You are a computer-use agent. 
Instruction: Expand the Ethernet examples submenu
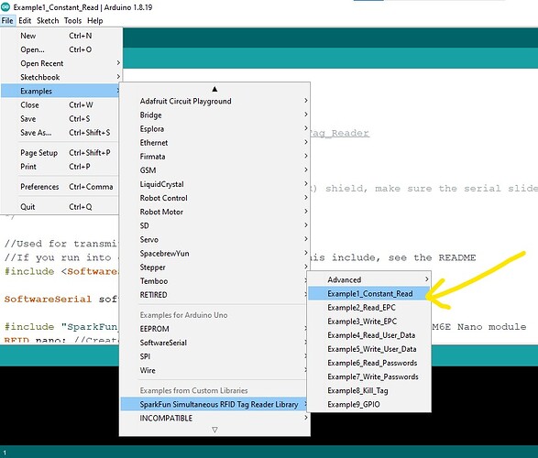click(214, 143)
